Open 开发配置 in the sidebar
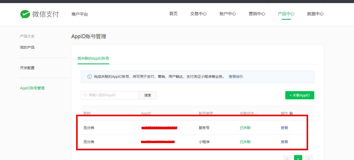The width and height of the screenshot is (354, 160). click(x=27, y=68)
